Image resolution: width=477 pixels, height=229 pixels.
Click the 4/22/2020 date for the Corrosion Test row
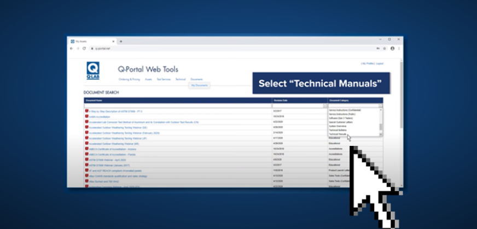[x=277, y=122]
